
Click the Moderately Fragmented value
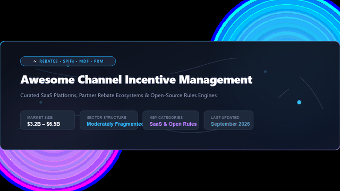click(x=115, y=124)
